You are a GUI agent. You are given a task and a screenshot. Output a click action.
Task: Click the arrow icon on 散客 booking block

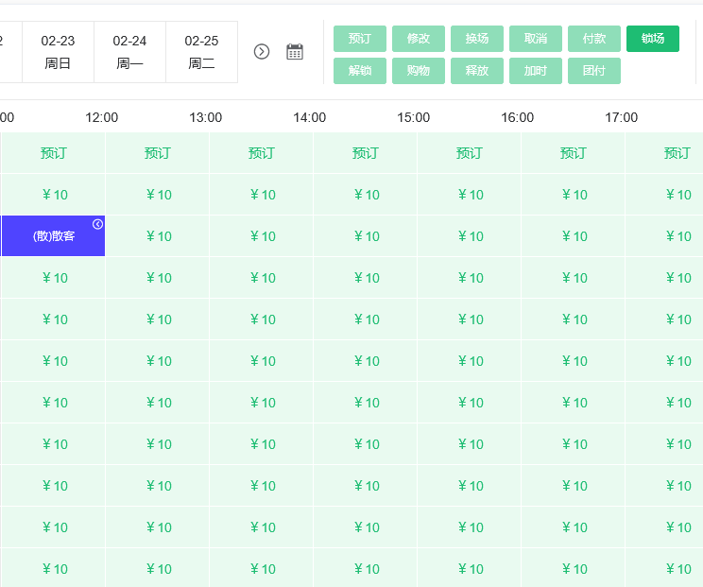97,224
